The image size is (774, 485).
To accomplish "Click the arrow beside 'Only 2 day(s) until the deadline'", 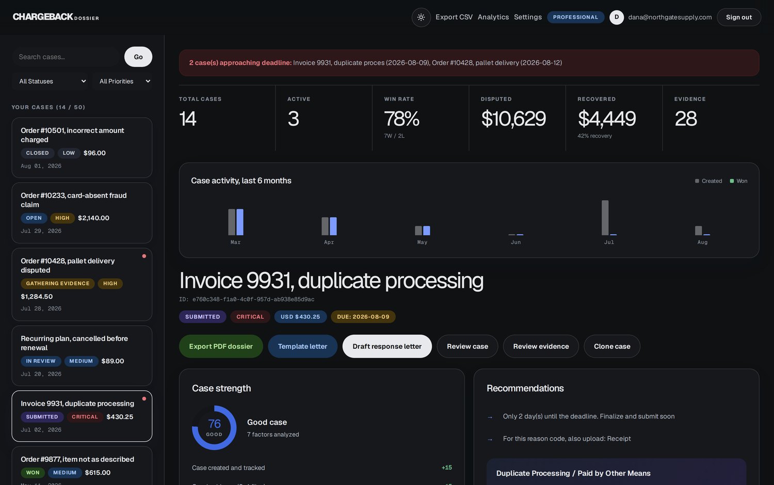I will pos(490,417).
